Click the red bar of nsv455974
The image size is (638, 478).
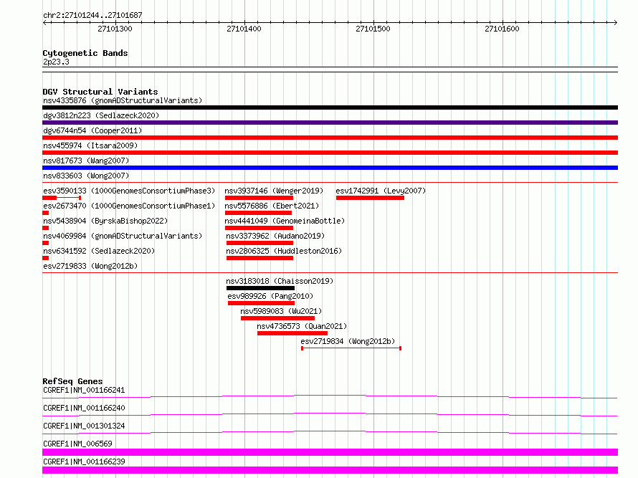pos(330,153)
